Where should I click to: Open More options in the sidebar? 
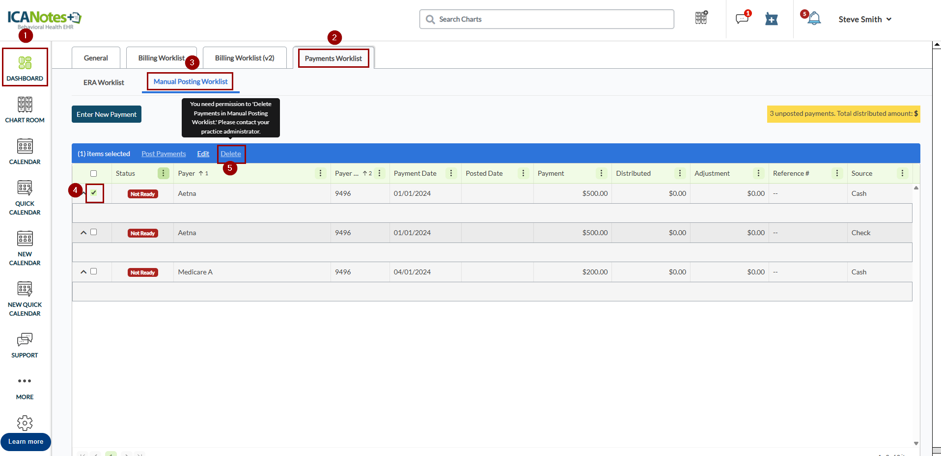[x=25, y=387]
